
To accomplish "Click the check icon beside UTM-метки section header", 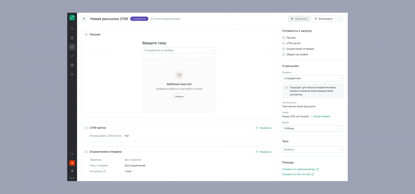I will (x=86, y=128).
